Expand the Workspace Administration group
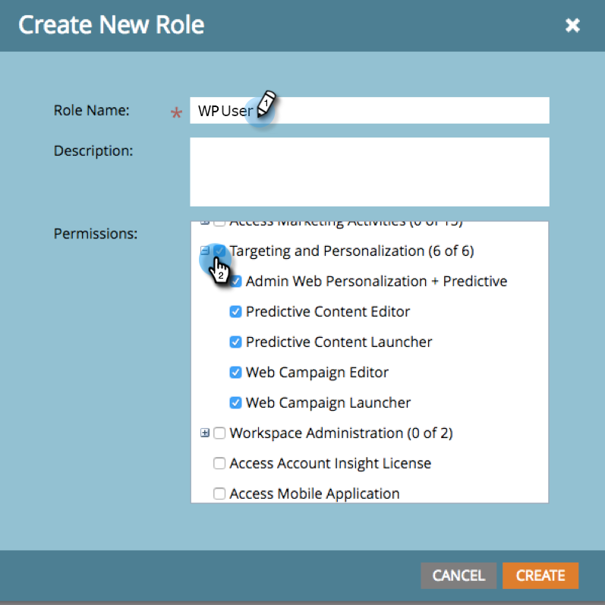The image size is (605, 605). point(204,433)
